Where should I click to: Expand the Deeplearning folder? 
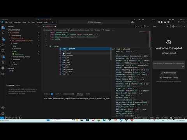(16, 35)
